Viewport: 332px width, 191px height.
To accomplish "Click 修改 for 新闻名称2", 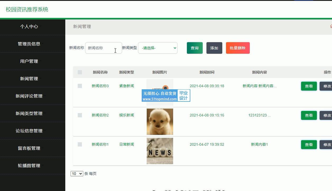I will (x=326, y=115).
